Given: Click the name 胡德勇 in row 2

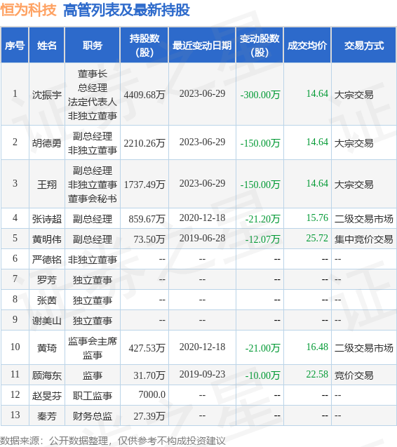Looking at the screenshot, I should pyautogui.click(x=47, y=143).
